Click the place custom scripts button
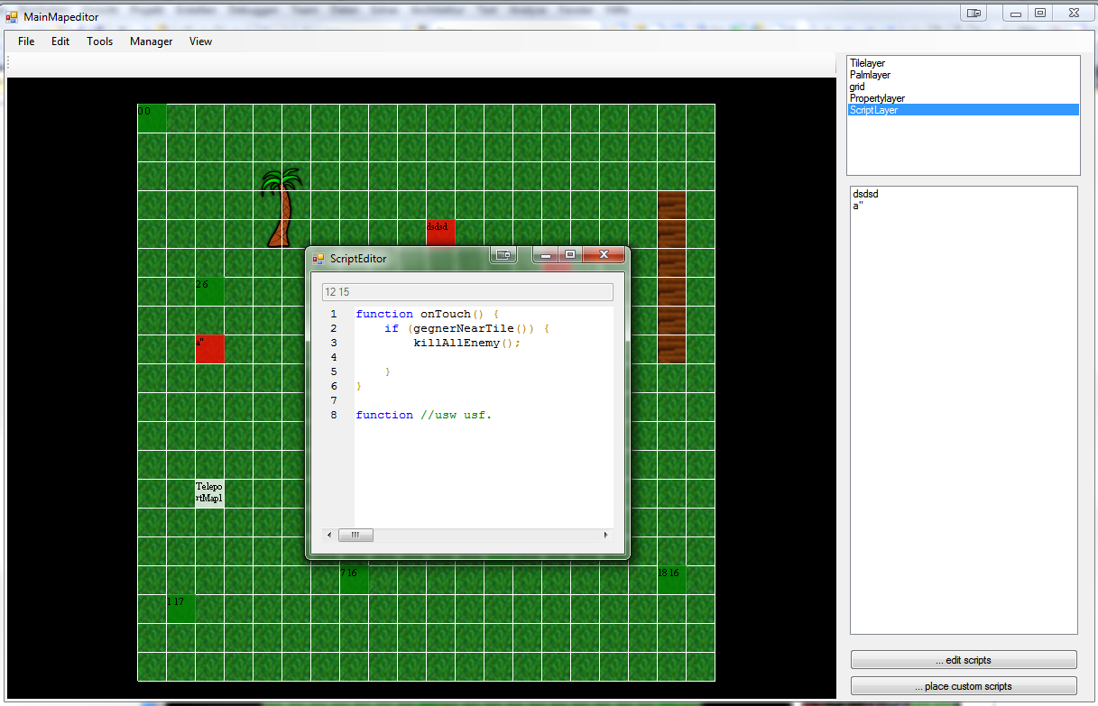 963,686
